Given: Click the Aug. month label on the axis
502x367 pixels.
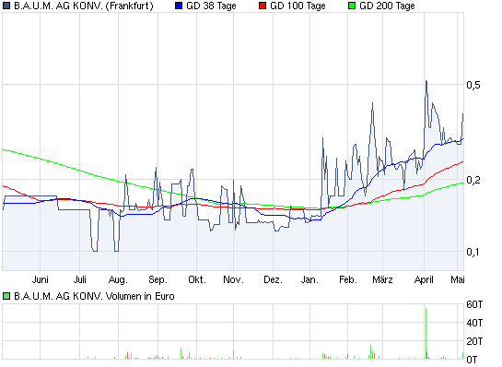Looking at the screenshot, I should point(118,279).
